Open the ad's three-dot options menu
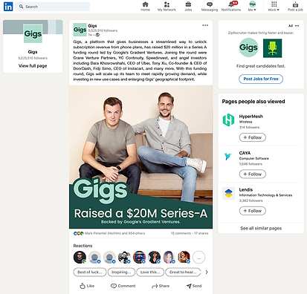307x294 pixels. (297, 26)
